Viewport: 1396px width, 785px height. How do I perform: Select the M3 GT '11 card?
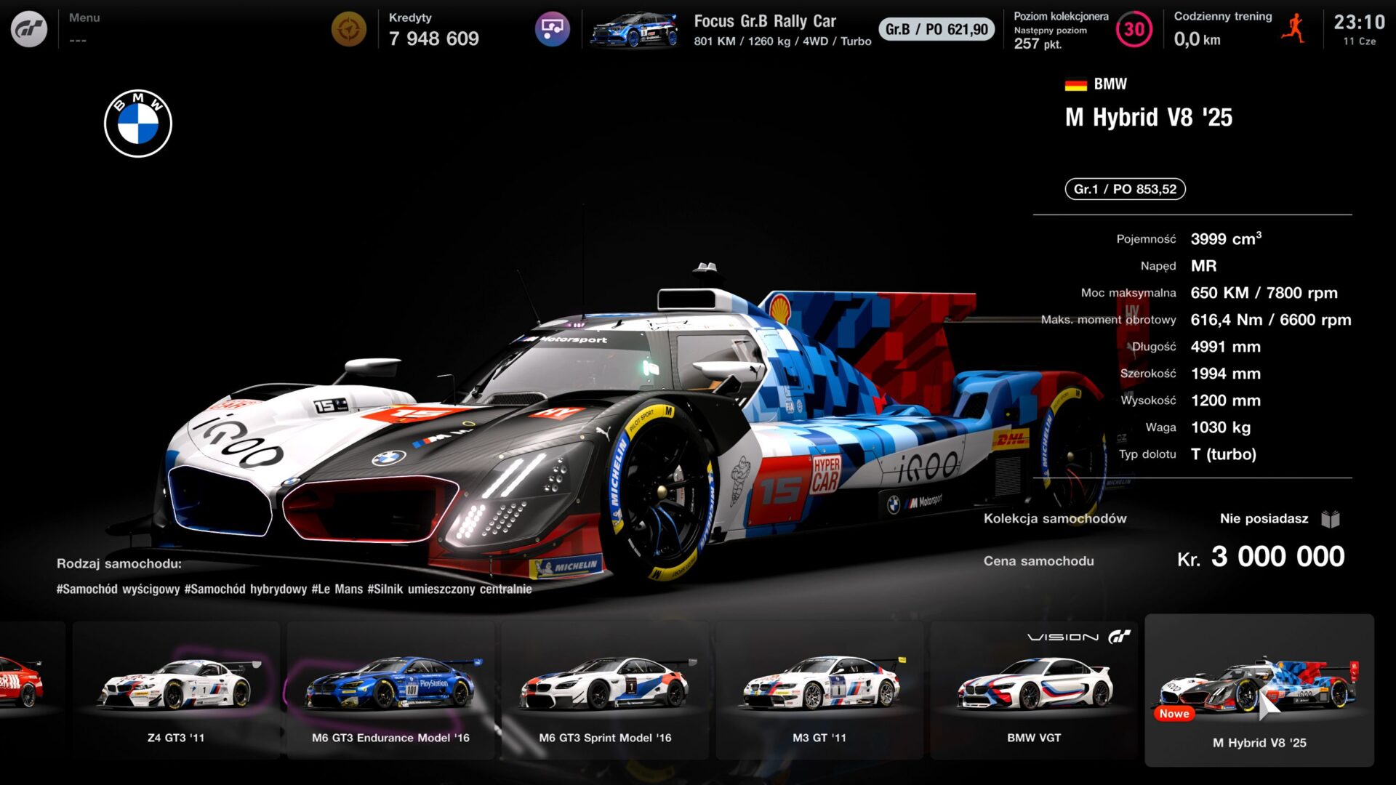click(x=819, y=691)
